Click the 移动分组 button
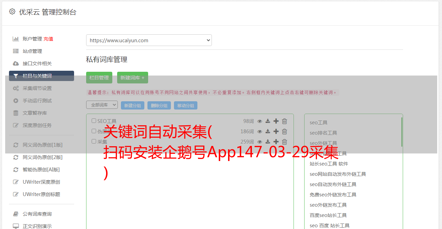This screenshot has height=229, width=442. coord(186,105)
